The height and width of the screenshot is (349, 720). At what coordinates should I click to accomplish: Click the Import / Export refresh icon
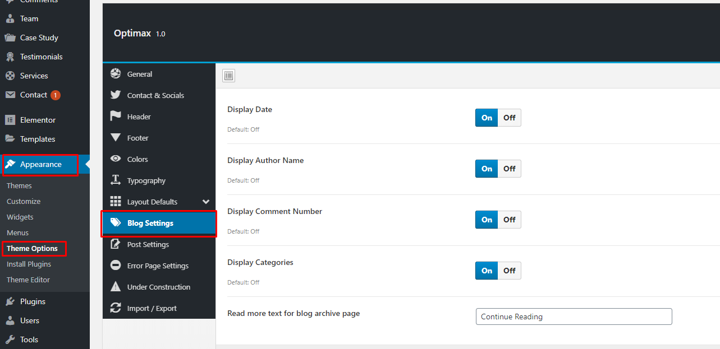coord(116,308)
